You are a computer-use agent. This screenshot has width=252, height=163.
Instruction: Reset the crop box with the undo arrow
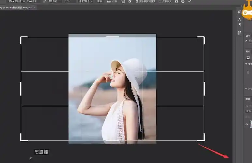[176, 2]
